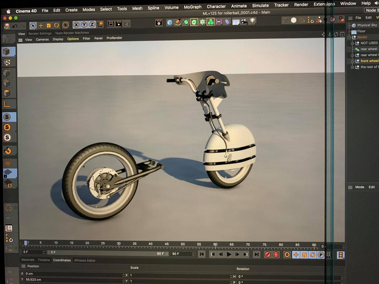Step to the next frame
The width and height of the screenshot is (379, 284).
pyautogui.click(x=237, y=254)
